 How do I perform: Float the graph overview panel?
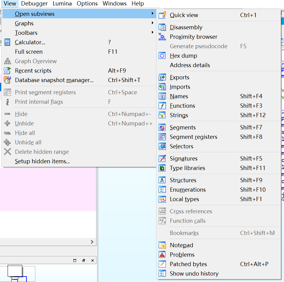[x=83, y=260]
